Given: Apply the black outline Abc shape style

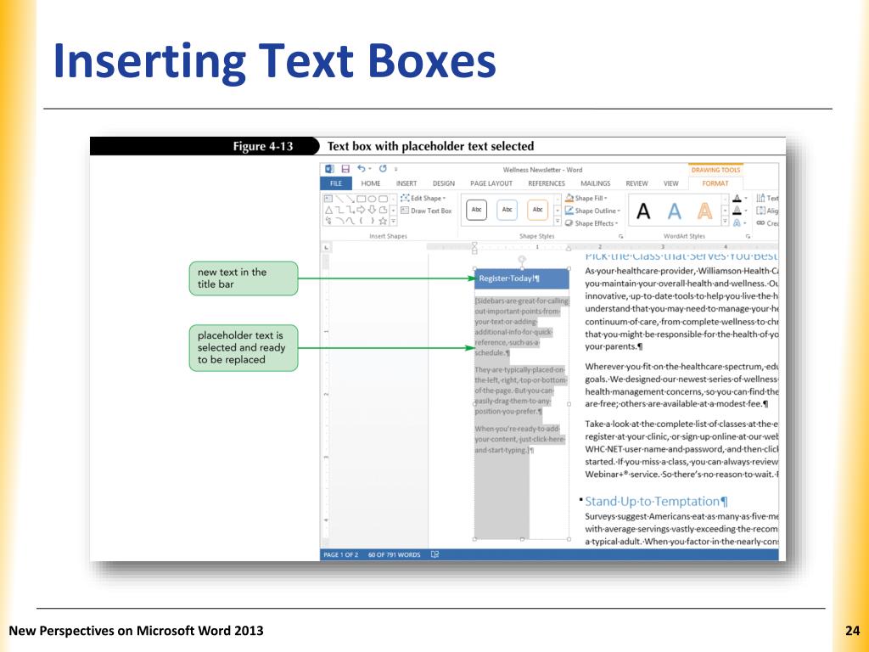Looking at the screenshot, I should 477,211.
